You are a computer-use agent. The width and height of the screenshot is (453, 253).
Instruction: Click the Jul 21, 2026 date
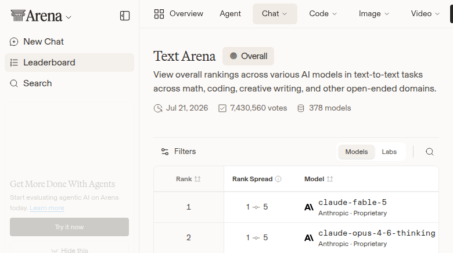187,108
